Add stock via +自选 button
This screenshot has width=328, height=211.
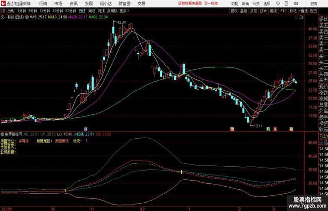point(303,11)
